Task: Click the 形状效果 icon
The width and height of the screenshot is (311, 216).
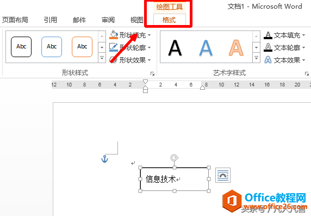Action: pyautogui.click(x=114, y=59)
